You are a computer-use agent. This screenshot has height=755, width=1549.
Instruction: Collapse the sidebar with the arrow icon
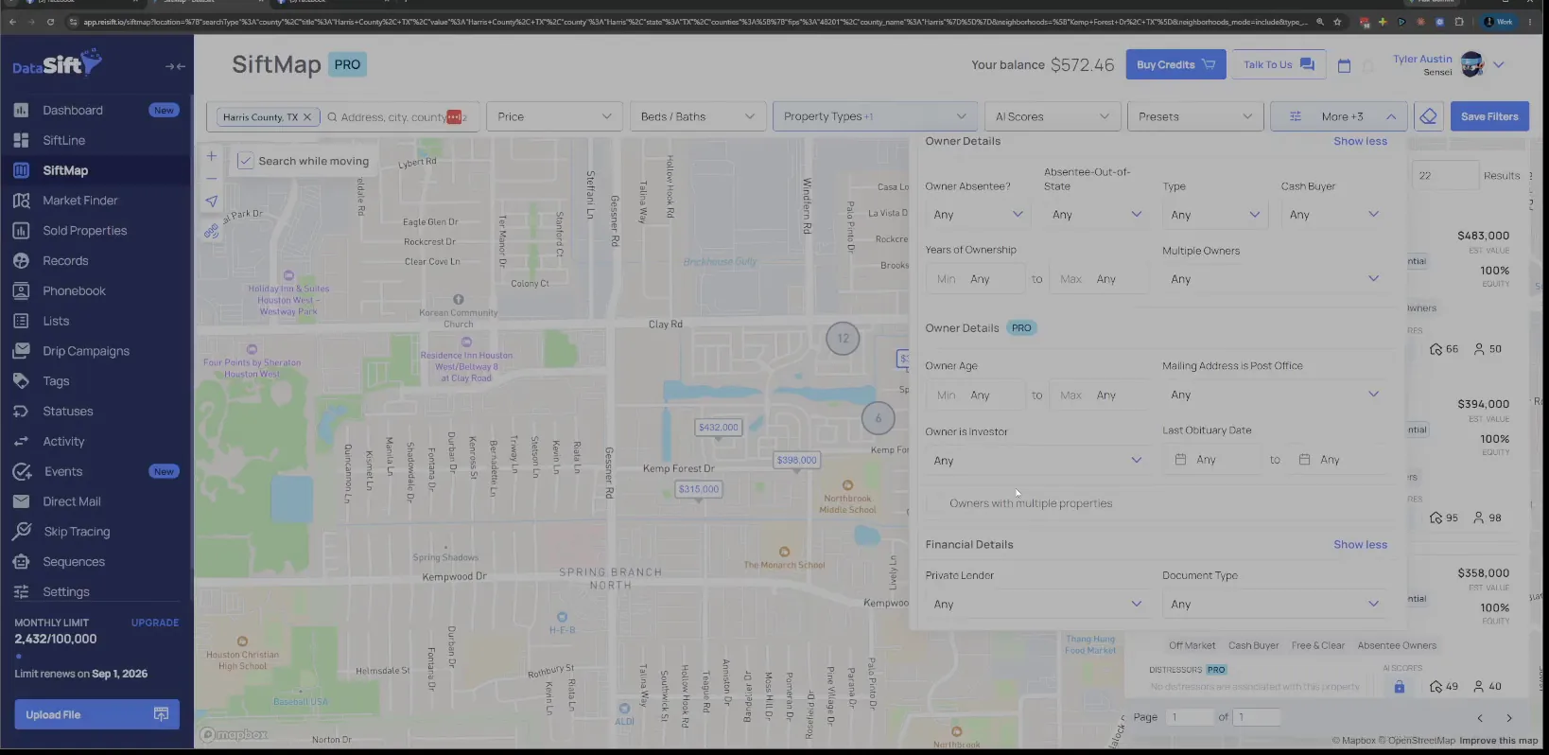tap(175, 66)
